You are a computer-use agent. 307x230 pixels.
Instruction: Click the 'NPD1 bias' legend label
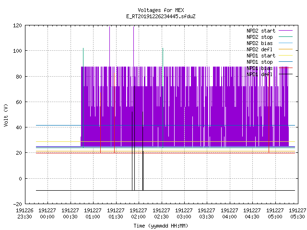[260, 68]
